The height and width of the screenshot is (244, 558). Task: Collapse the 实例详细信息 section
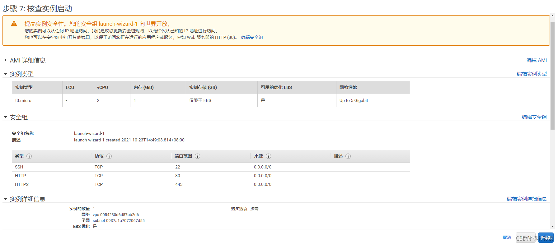point(5,199)
